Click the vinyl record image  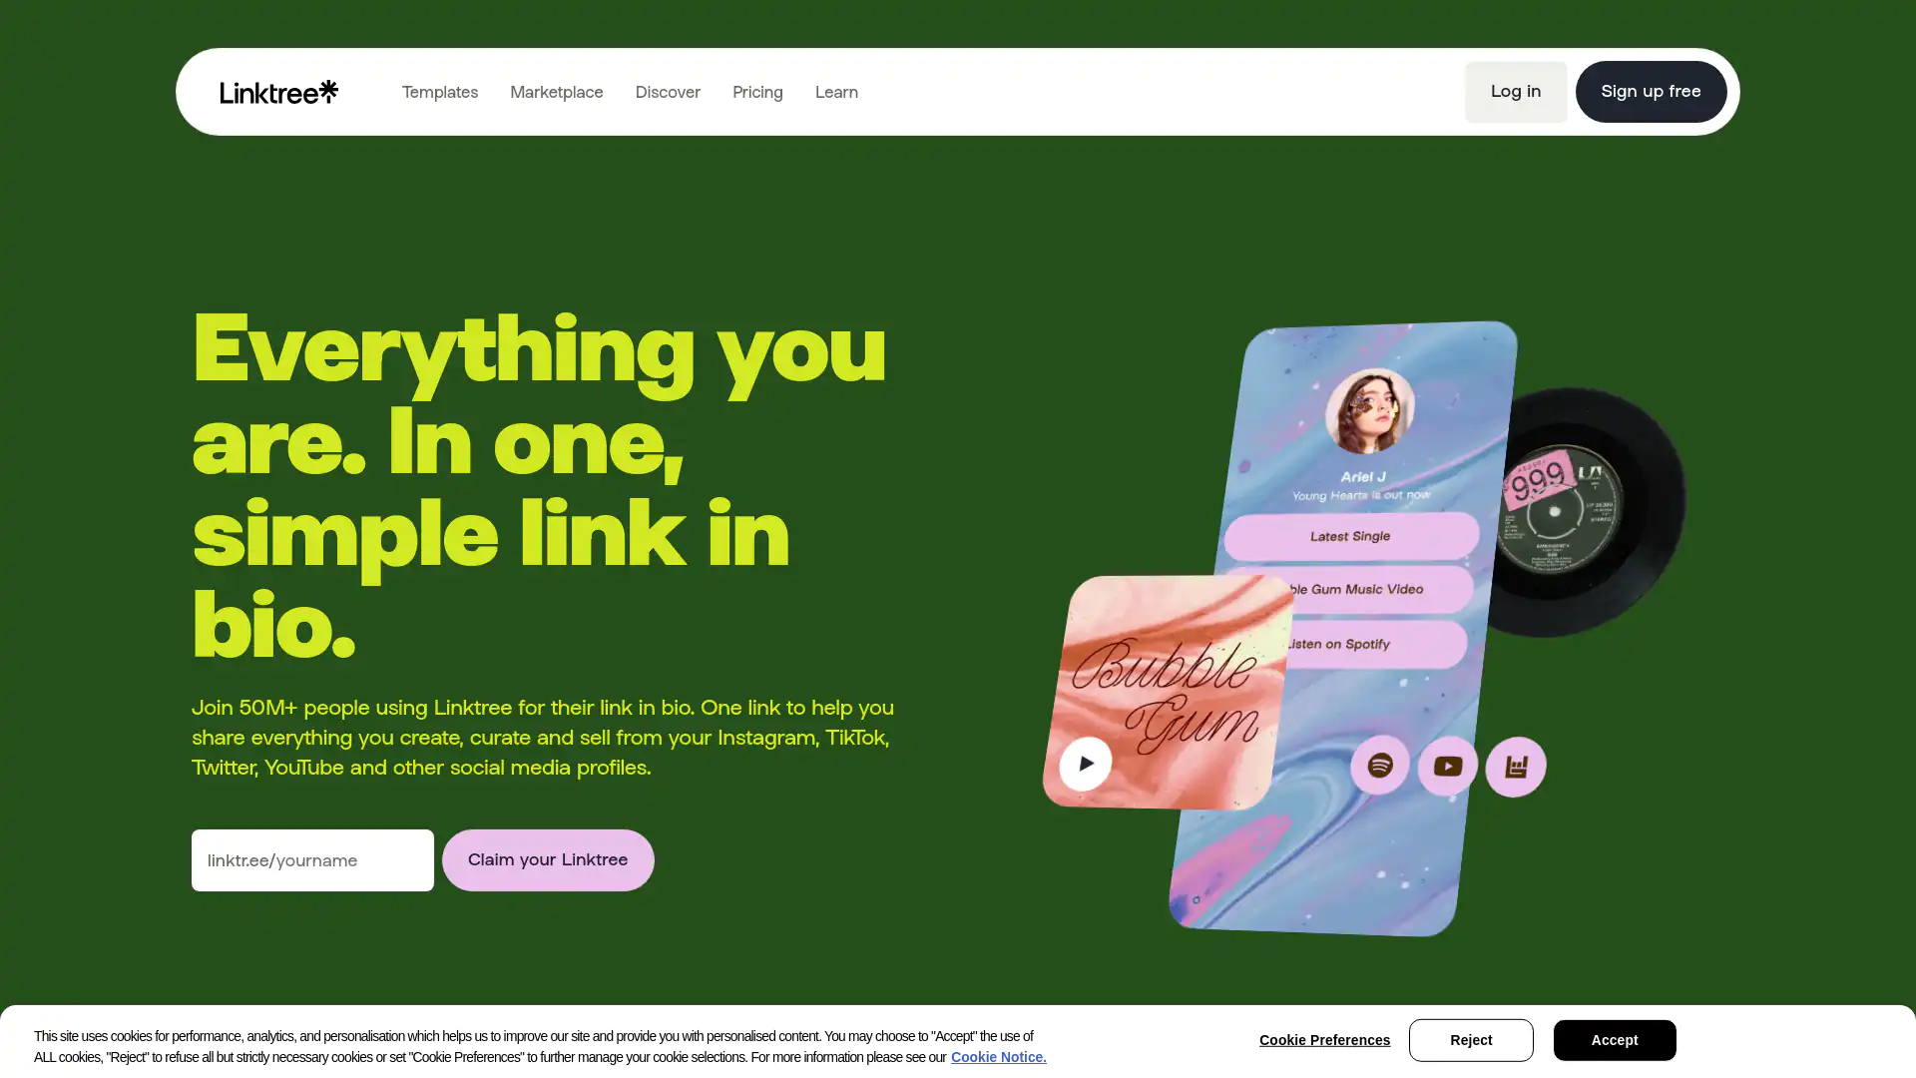pos(1589,511)
